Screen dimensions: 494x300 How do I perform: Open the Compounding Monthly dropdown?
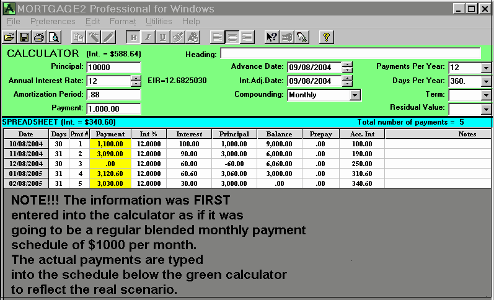tap(355, 95)
